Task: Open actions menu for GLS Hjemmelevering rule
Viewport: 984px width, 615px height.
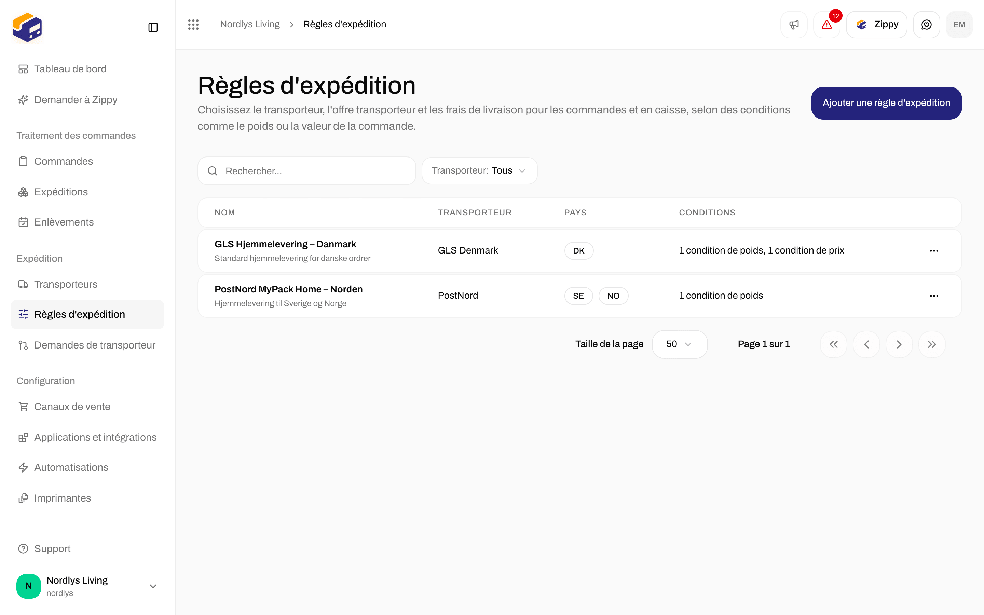Action: coord(934,250)
